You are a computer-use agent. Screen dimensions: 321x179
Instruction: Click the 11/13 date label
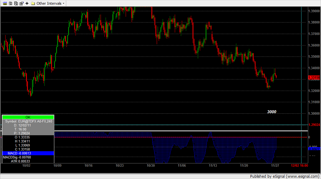tap(213, 166)
